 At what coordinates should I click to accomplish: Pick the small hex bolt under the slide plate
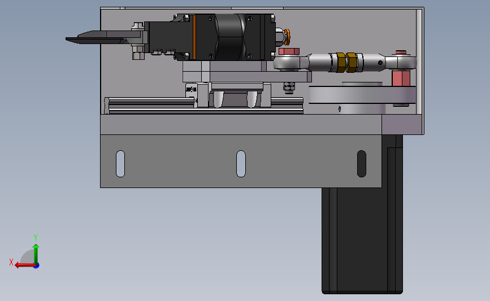pos(289,88)
